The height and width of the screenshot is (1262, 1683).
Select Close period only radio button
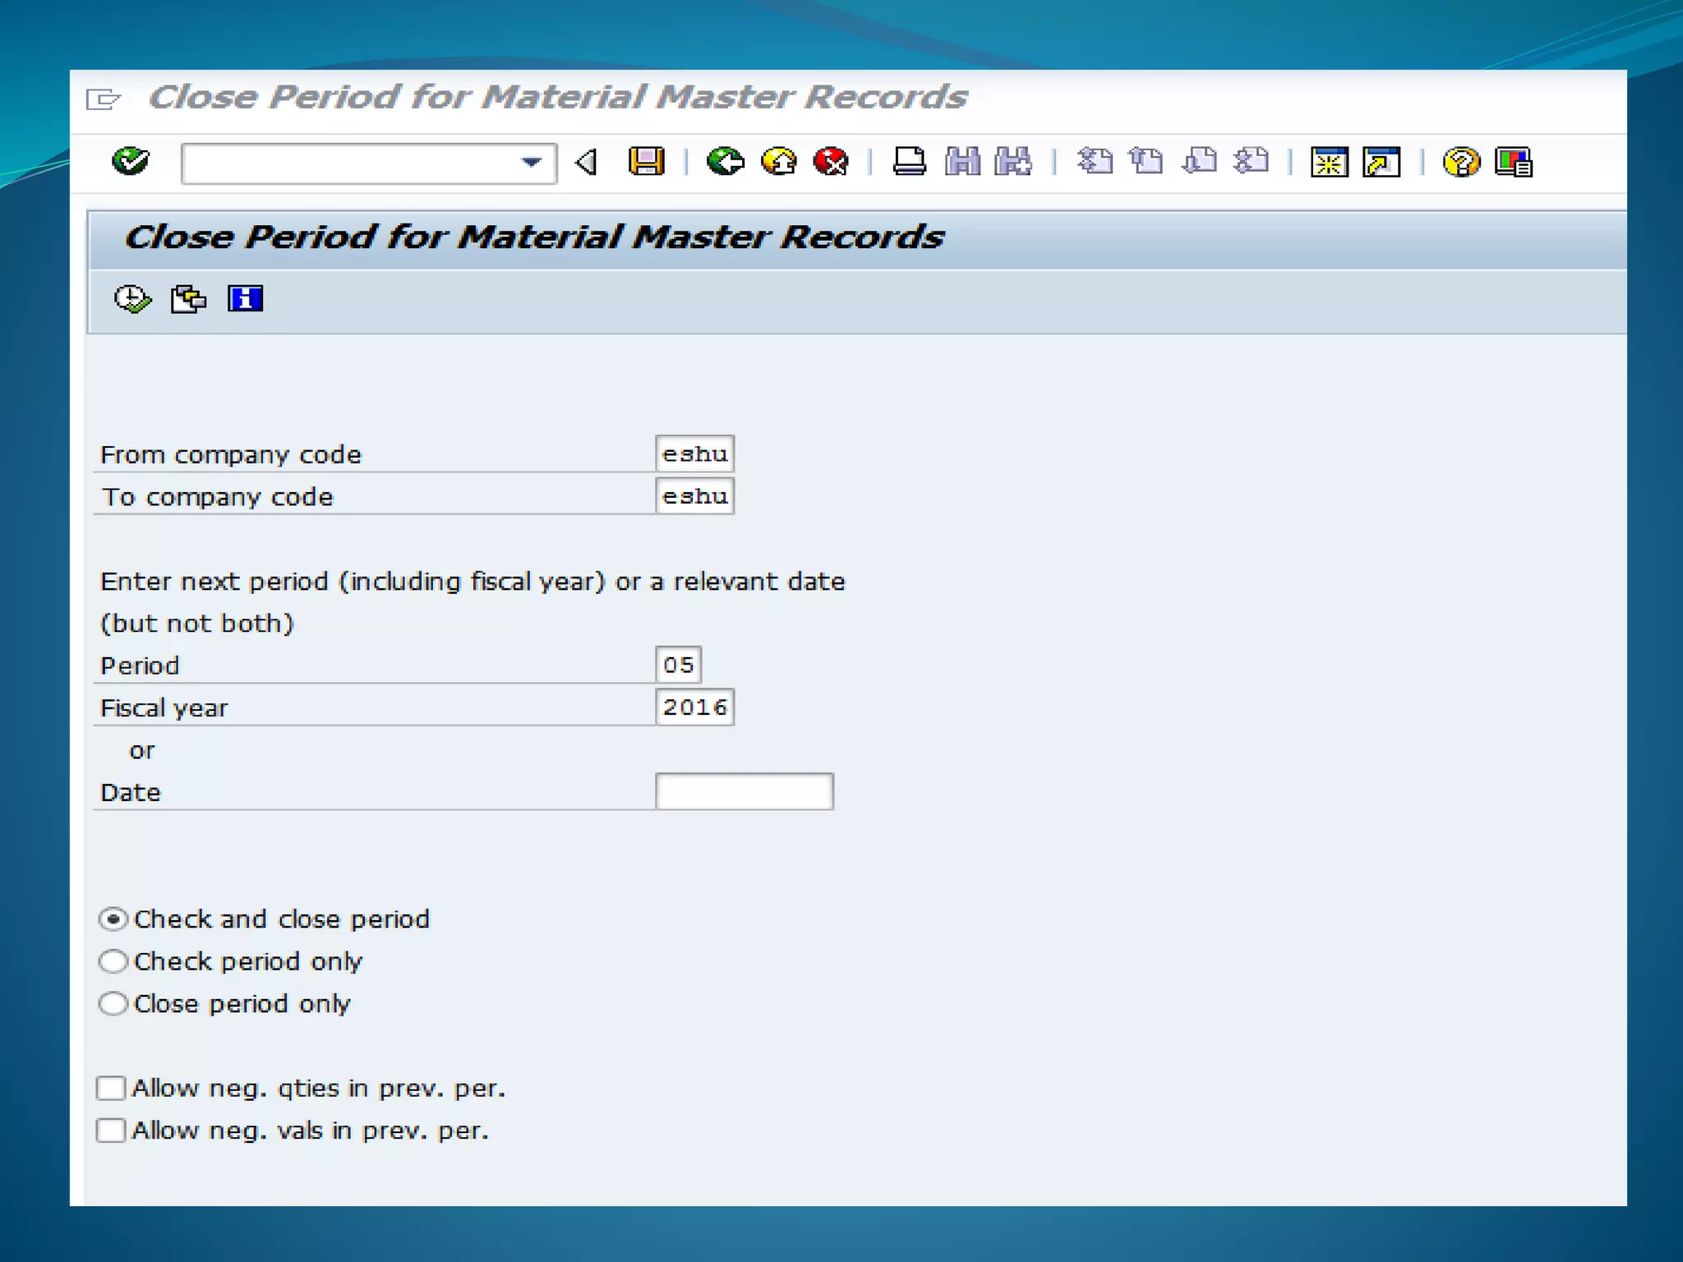click(x=113, y=1003)
